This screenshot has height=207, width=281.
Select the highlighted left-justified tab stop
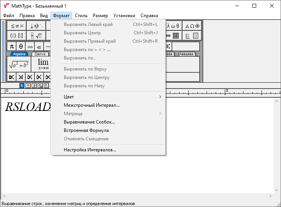[22, 86]
